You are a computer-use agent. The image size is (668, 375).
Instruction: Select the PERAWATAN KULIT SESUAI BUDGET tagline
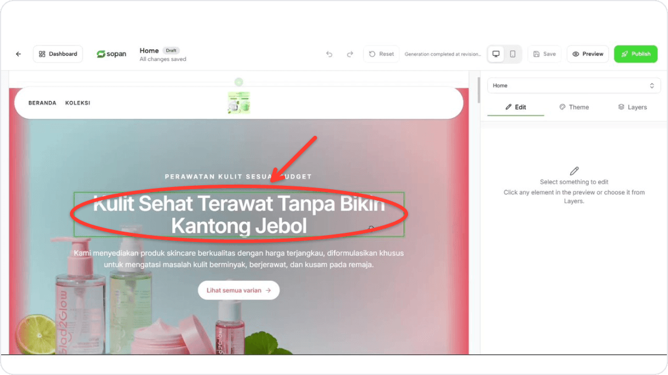239,177
